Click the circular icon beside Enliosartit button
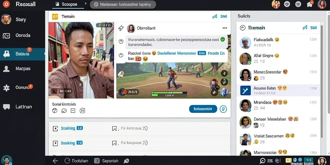This screenshot has width=330, height=165. [x=223, y=109]
